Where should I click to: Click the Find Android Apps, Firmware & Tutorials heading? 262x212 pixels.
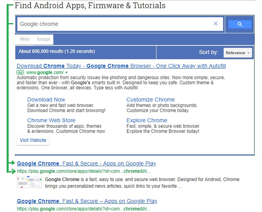(x=90, y=5)
